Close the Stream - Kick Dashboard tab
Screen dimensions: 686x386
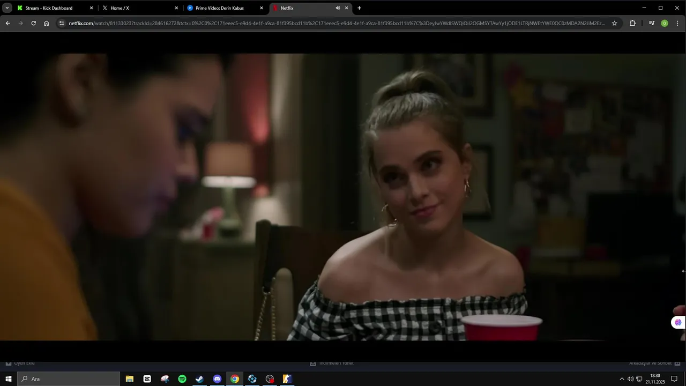click(x=91, y=8)
